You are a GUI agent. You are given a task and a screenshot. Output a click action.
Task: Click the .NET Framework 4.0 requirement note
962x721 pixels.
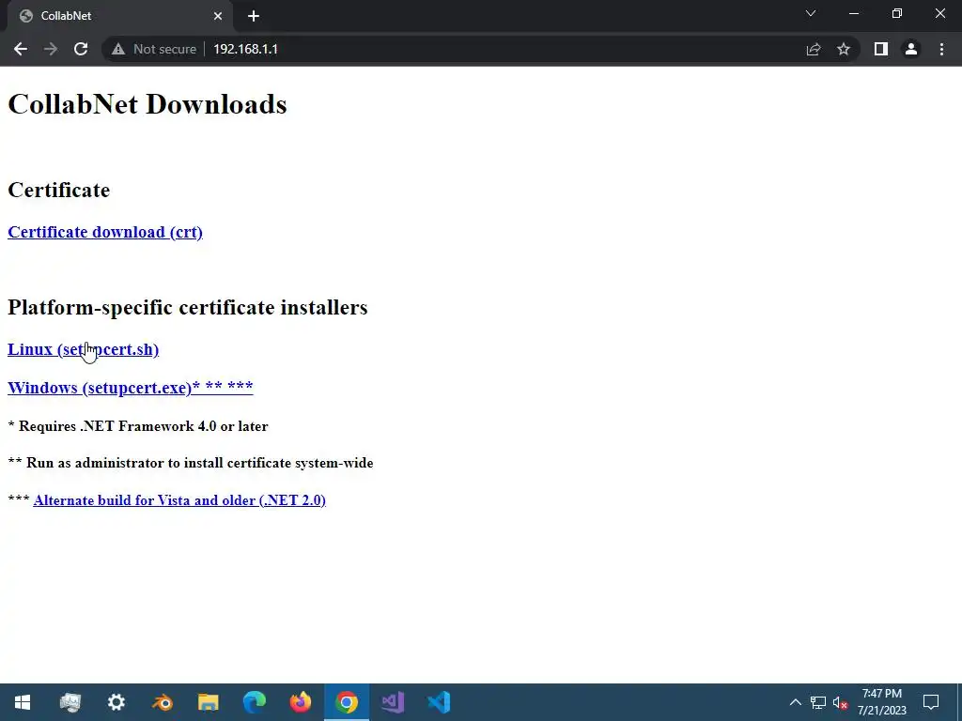(x=138, y=426)
